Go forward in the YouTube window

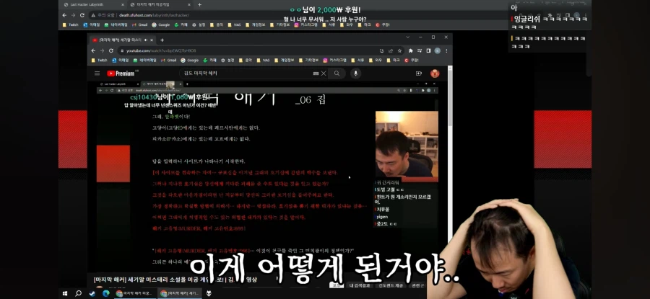[102, 50]
